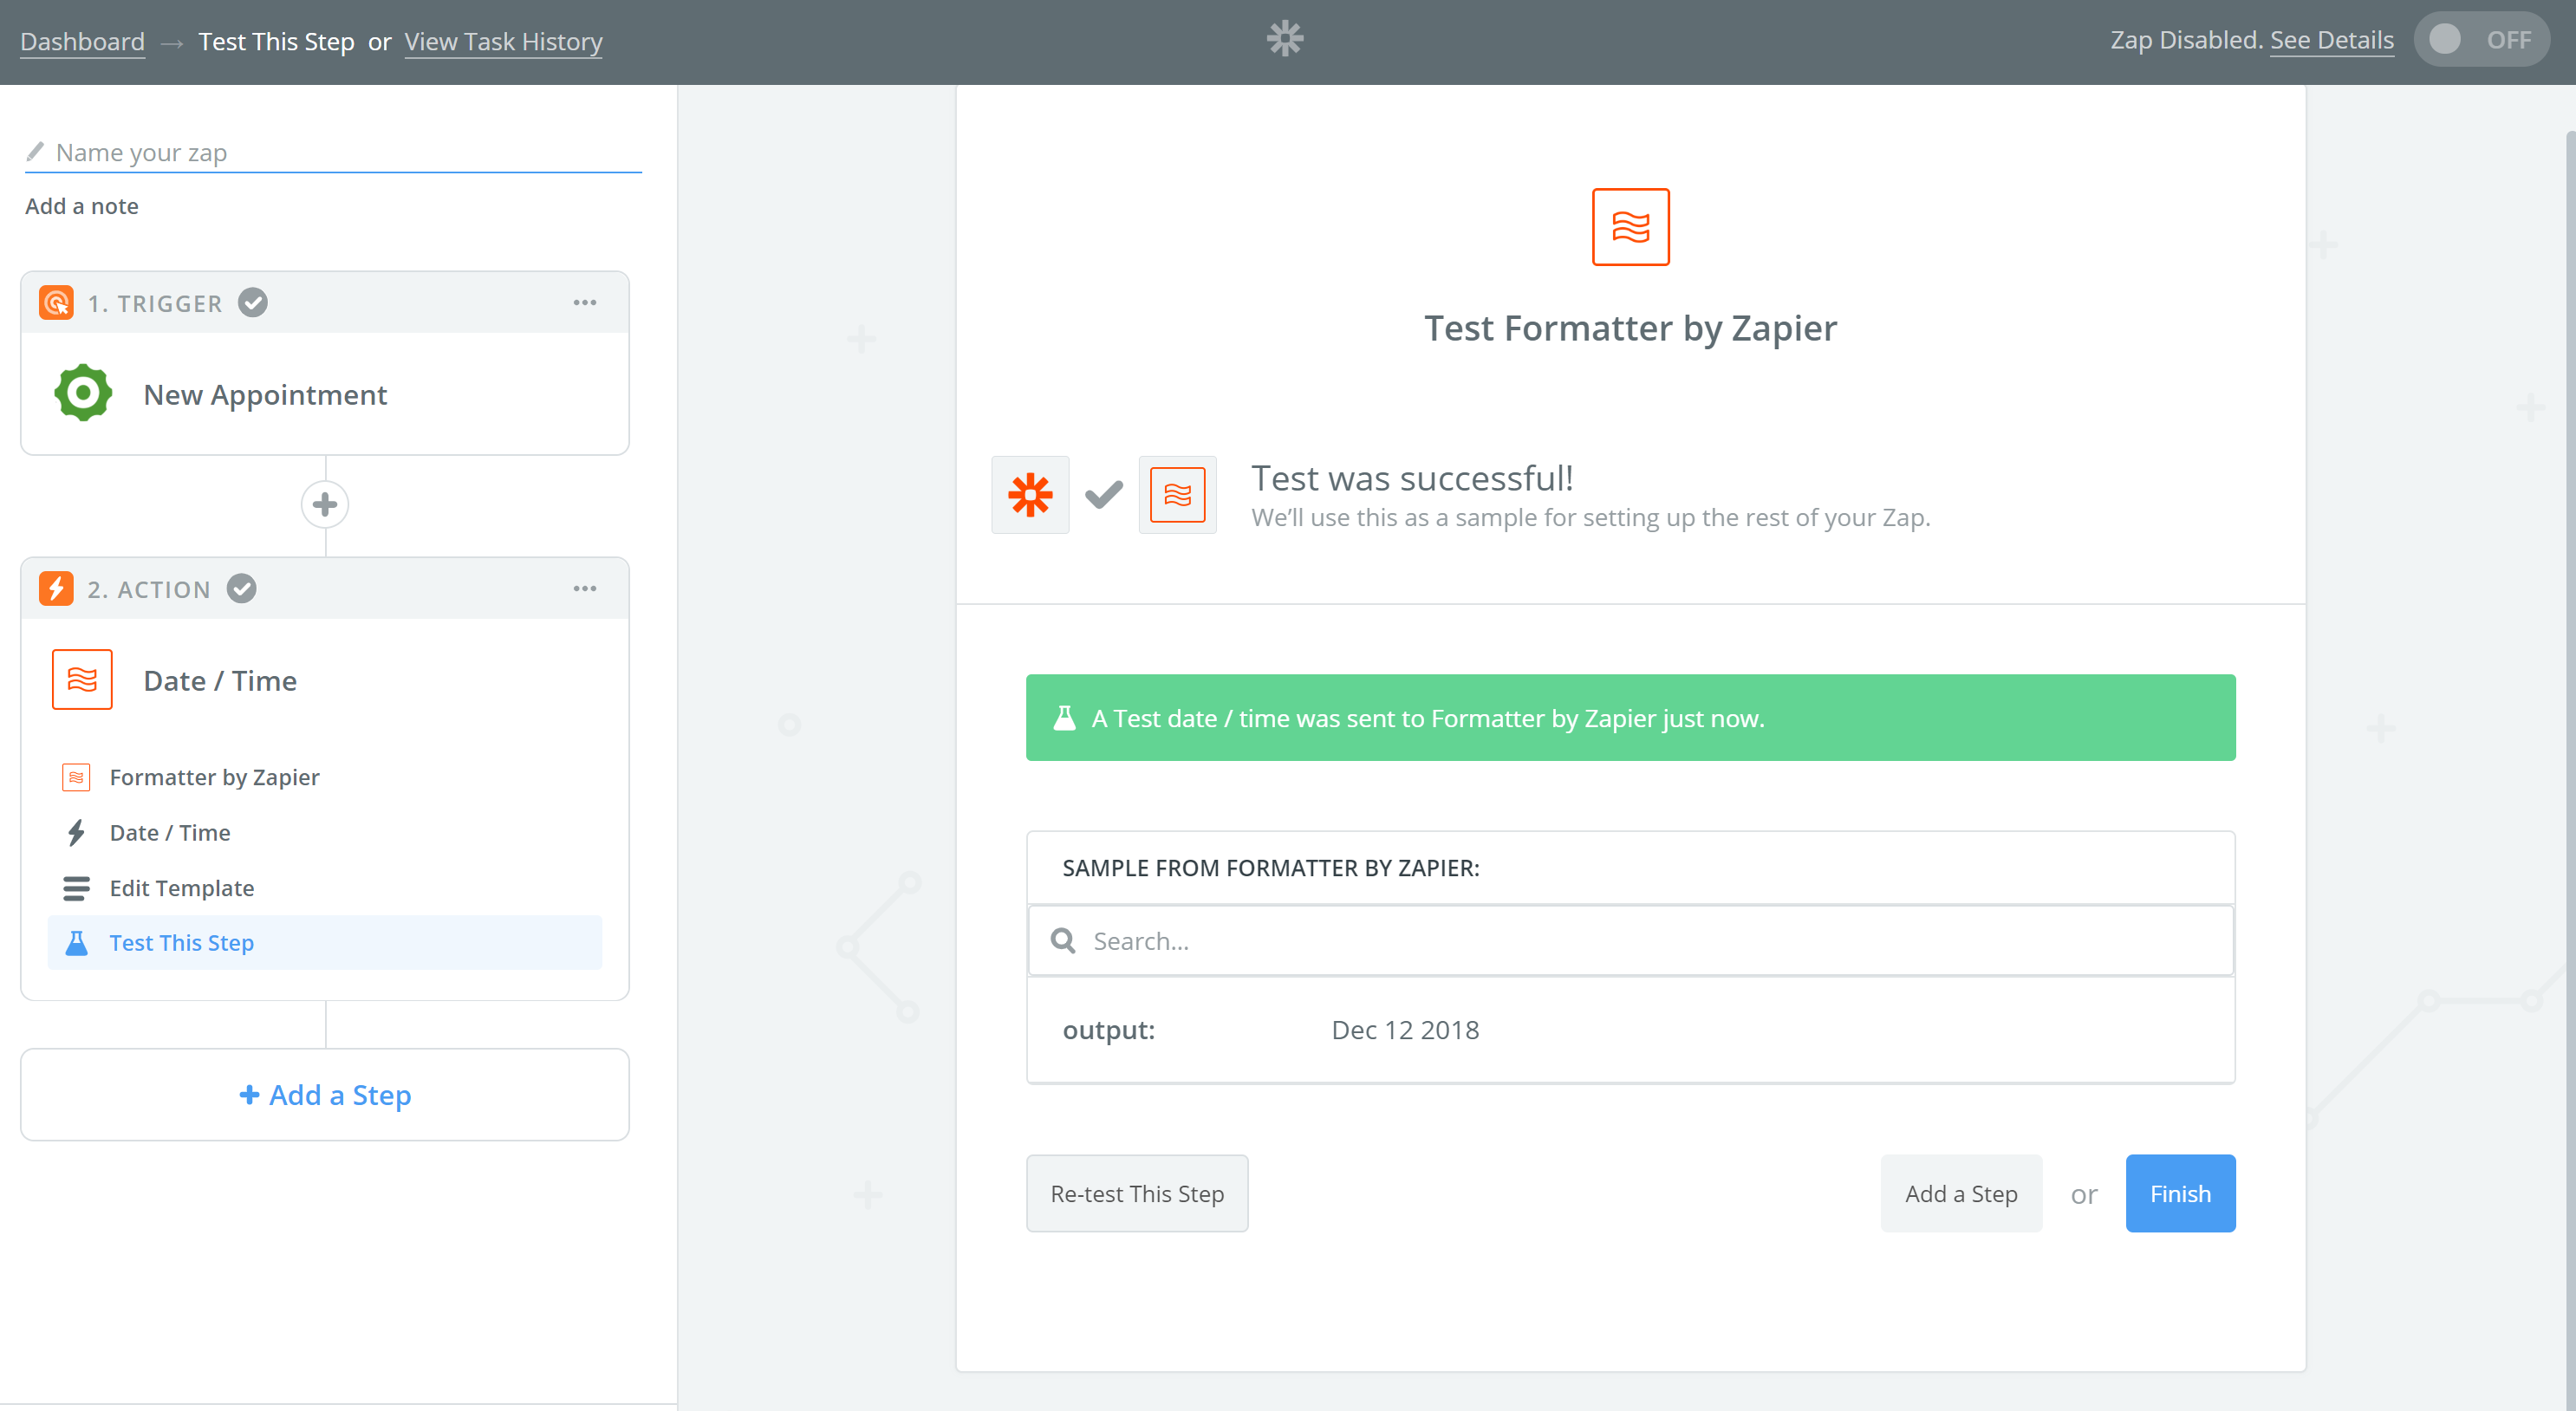Click the orange Zapier asterisk icon
Viewport: 2576px width, 1411px height.
click(x=1030, y=495)
